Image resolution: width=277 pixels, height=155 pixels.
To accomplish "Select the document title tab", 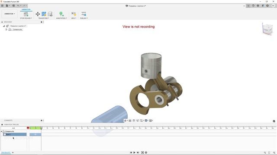I will [x=135, y=6].
